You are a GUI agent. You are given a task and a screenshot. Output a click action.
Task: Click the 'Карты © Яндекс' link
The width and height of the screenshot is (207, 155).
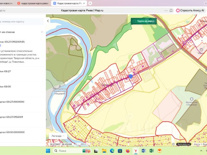(x=200, y=144)
